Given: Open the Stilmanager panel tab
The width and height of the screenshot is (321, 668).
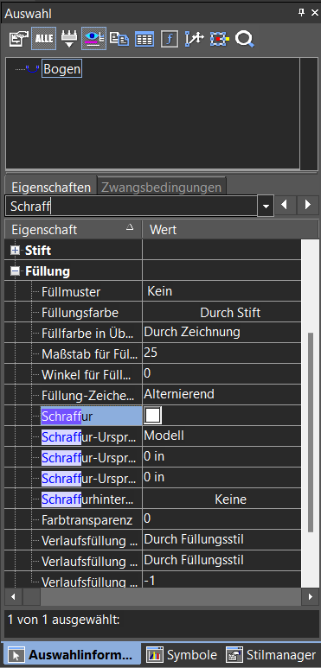Looking at the screenshot, I should [271, 655].
